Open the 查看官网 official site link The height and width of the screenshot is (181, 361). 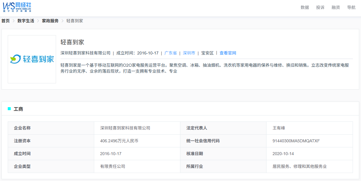228,53
